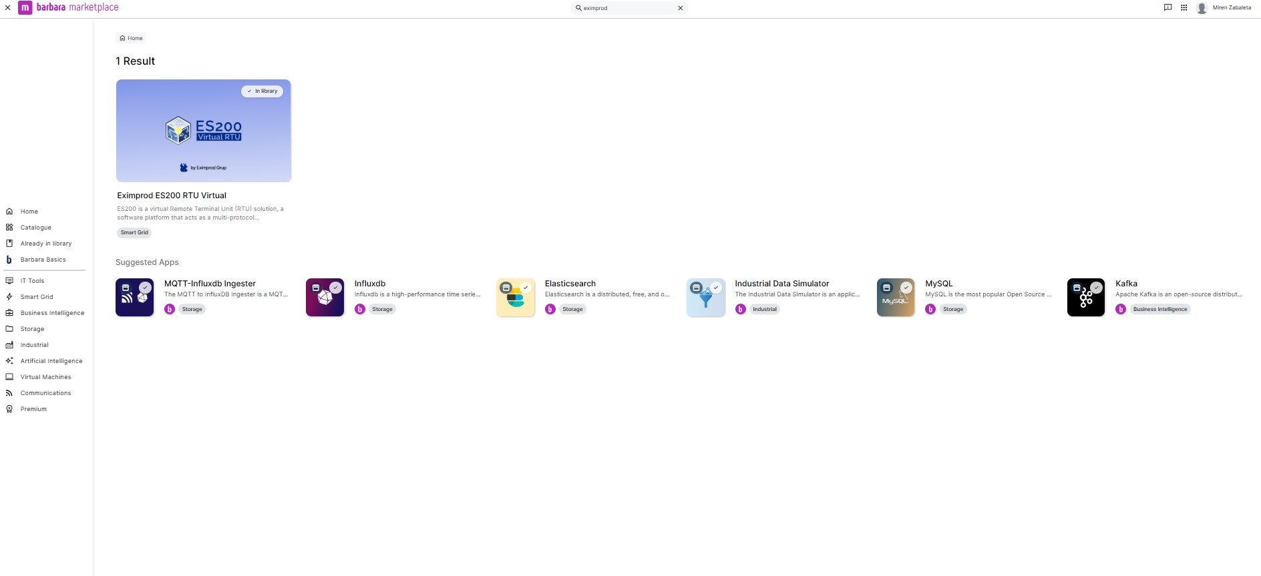Click the Barbara publisher badge under Elasticsearch

click(x=550, y=309)
